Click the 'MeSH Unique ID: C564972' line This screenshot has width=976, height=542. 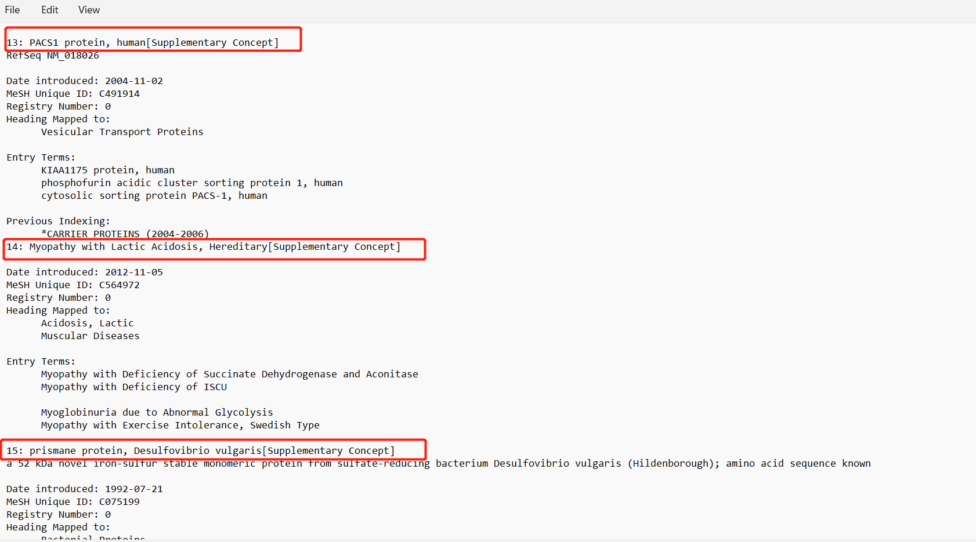73,285
